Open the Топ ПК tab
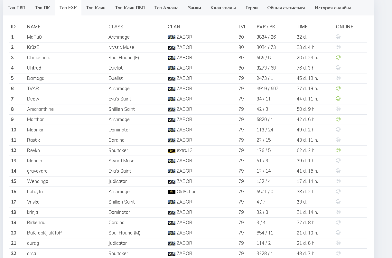392x258 pixels. tap(42, 8)
